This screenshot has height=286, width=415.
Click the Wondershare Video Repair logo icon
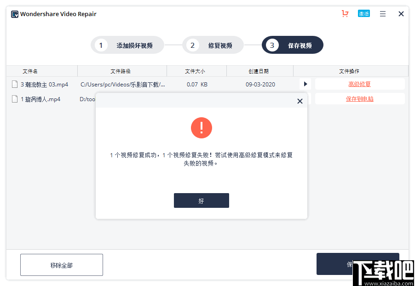coord(14,14)
